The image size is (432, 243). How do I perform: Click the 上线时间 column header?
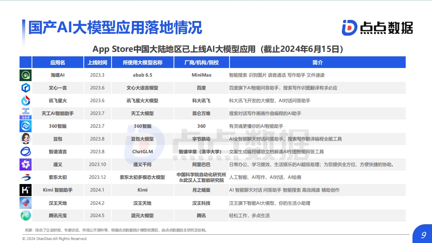pyautogui.click(x=98, y=62)
